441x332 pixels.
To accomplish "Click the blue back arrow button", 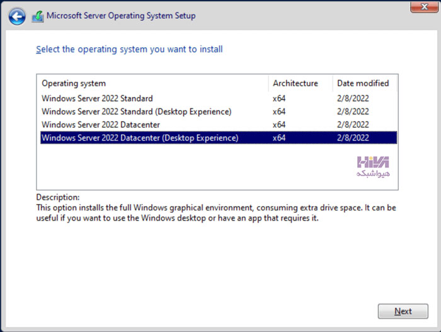I will tap(17, 16).
